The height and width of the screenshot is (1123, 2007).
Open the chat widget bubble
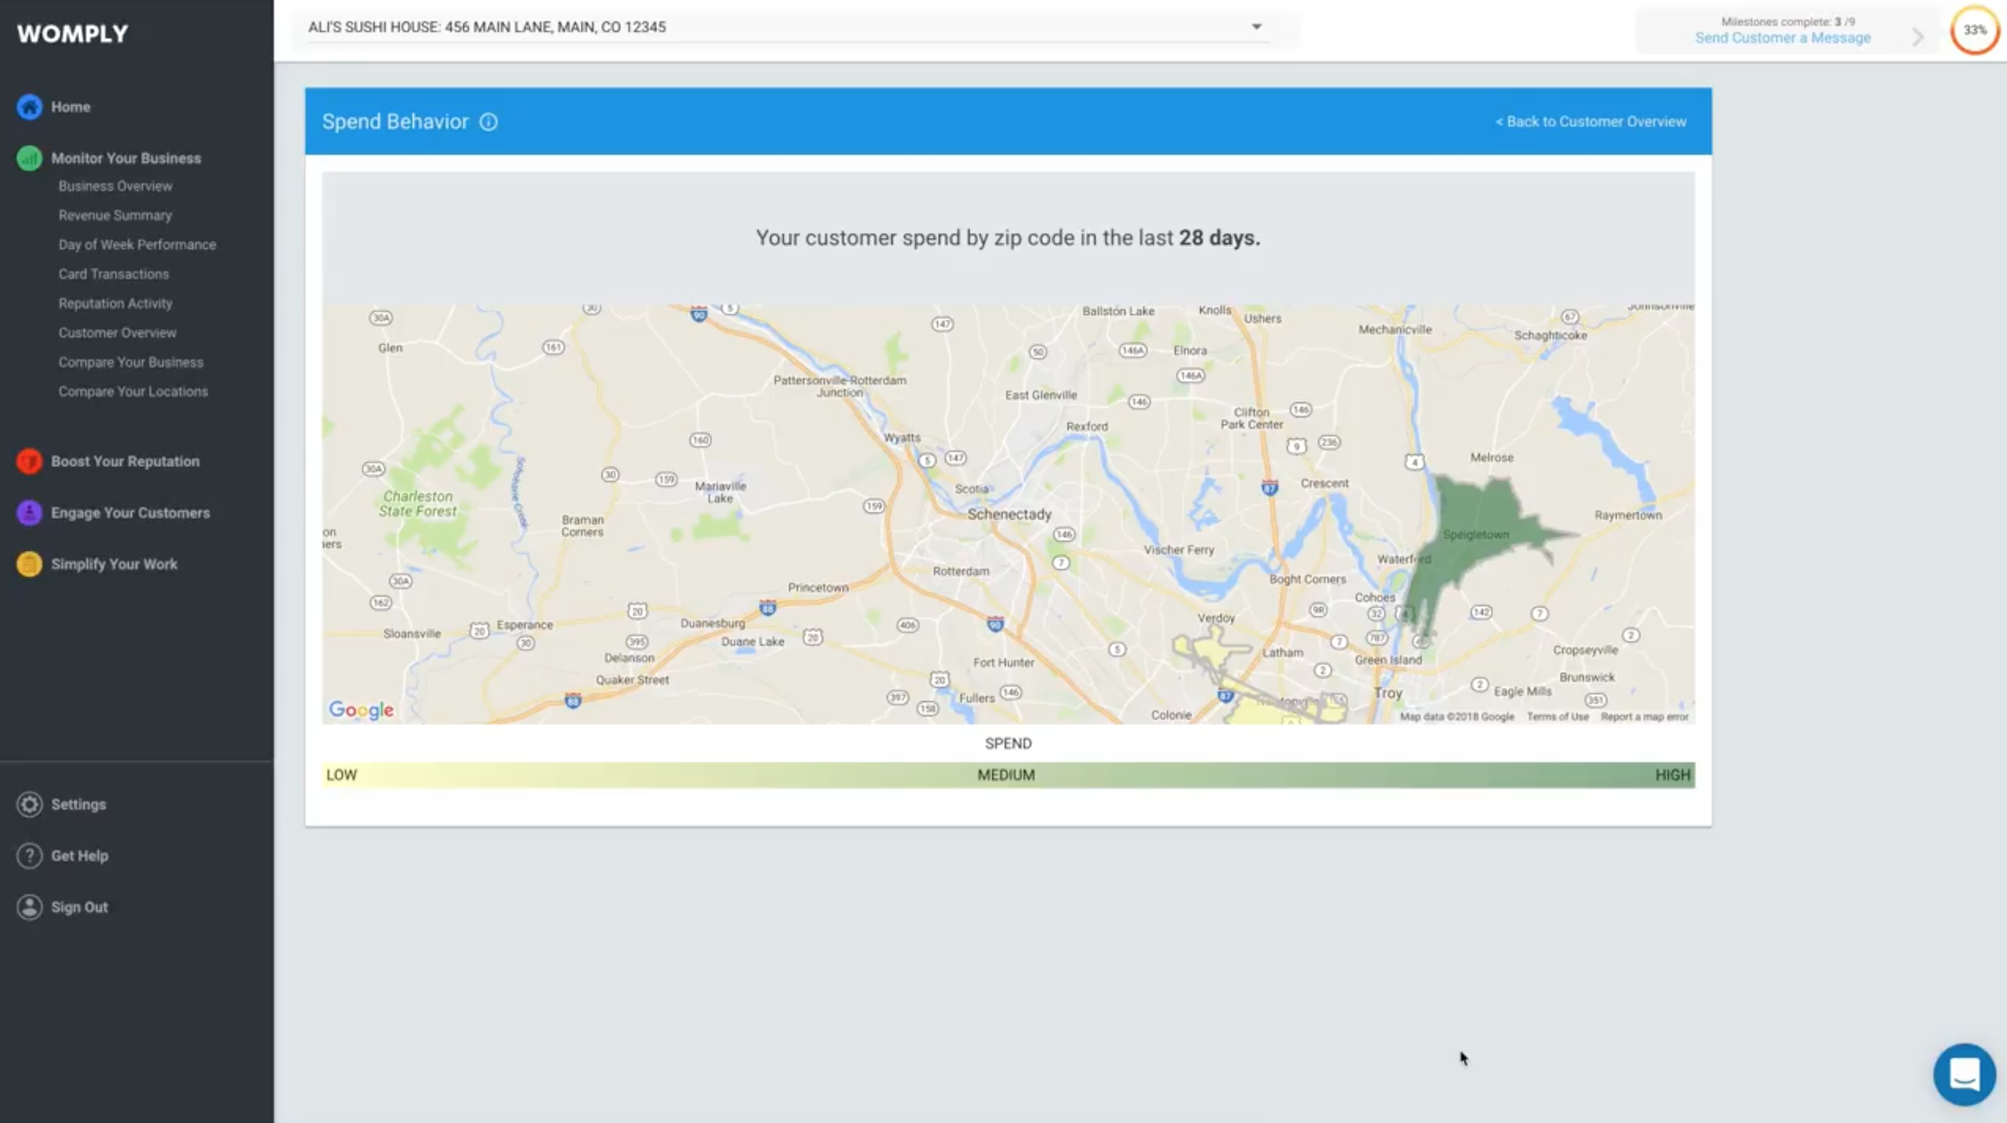(x=1964, y=1074)
